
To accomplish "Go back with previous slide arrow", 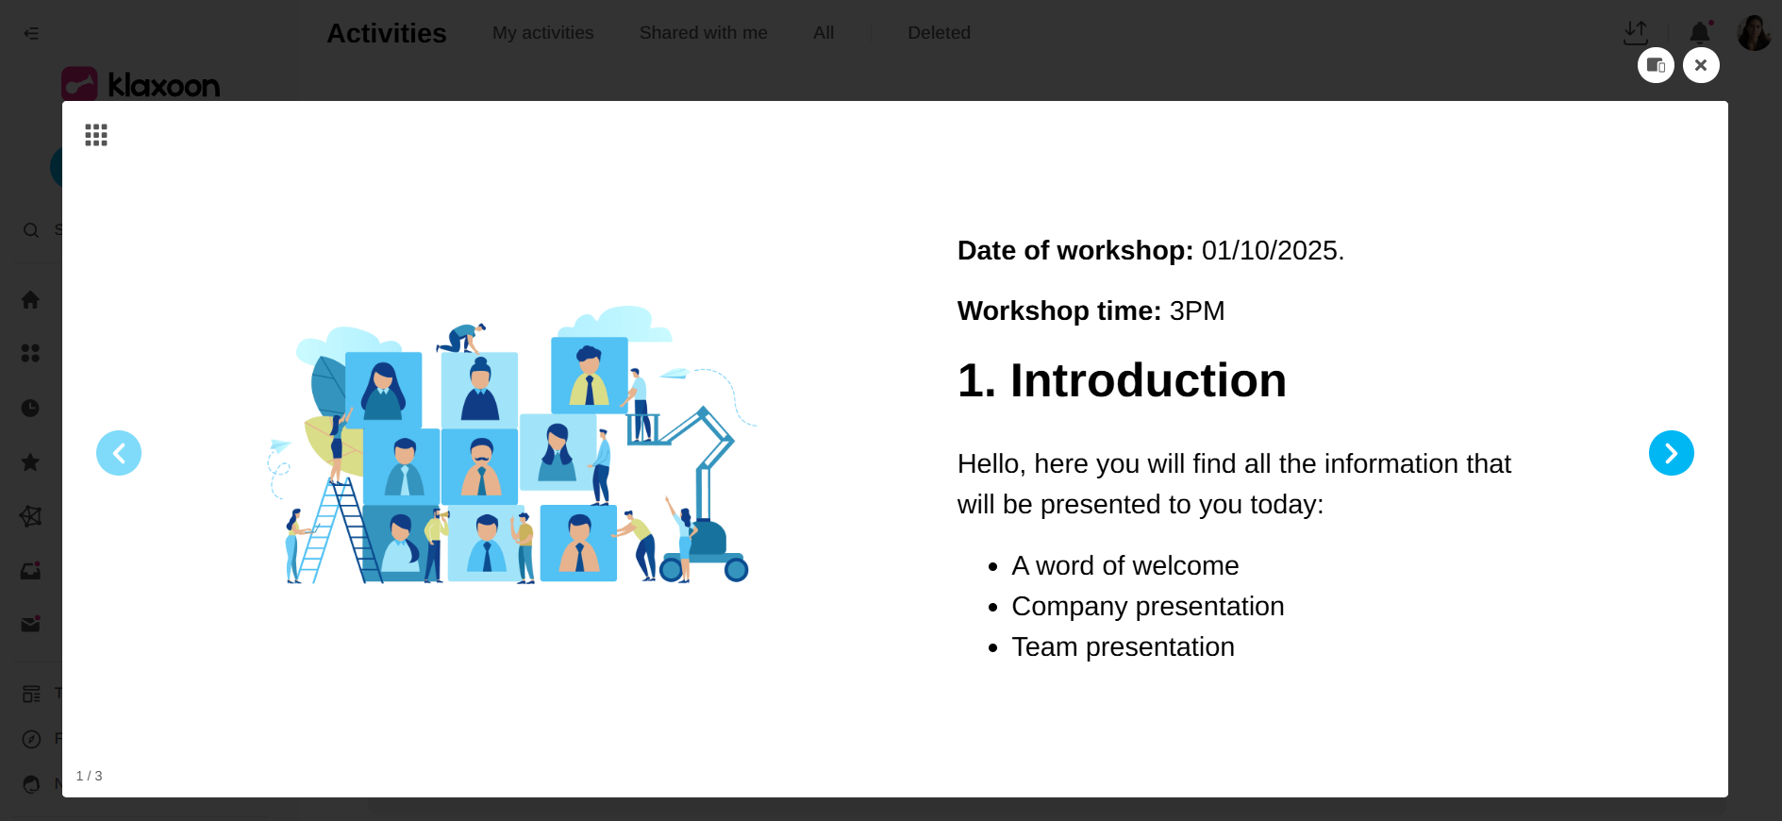I will coord(119,453).
